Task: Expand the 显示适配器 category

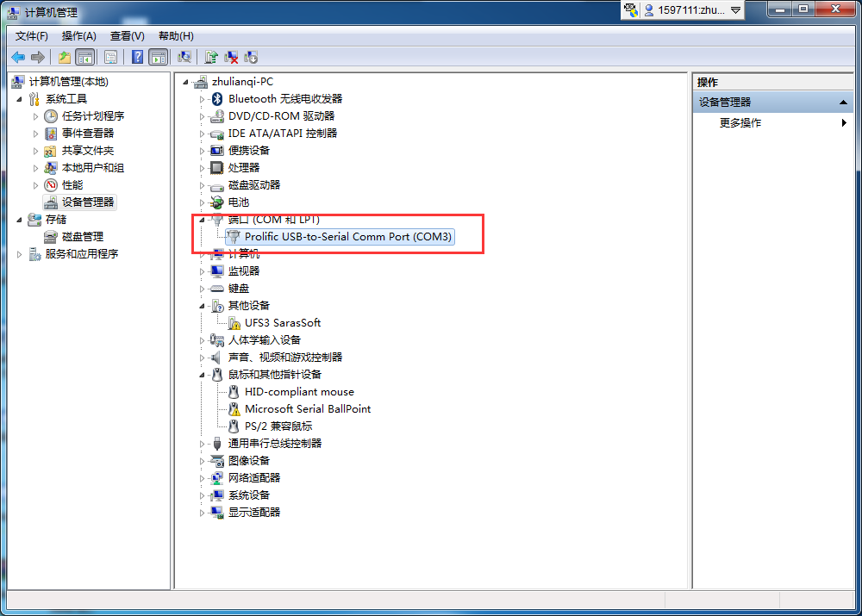Action: click(202, 513)
